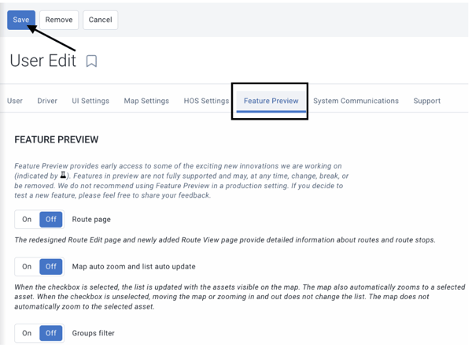Click the 'Route page' label
The height and width of the screenshot is (348, 472).
[x=91, y=220]
